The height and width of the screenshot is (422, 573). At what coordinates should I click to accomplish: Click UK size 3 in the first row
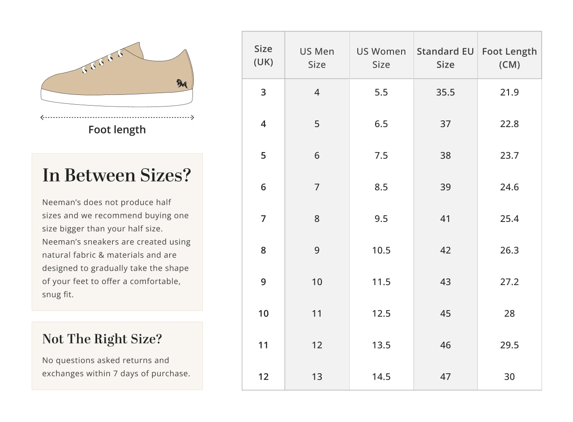coord(263,92)
